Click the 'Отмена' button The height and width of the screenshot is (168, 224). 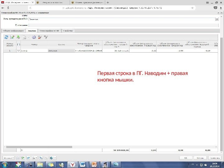(200, 158)
